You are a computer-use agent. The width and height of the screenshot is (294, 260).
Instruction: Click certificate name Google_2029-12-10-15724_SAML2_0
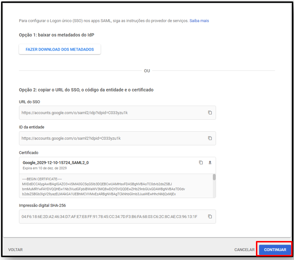56,162
